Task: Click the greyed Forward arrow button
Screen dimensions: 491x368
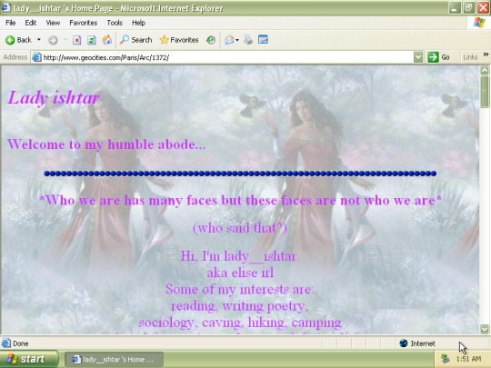Action: 53,40
